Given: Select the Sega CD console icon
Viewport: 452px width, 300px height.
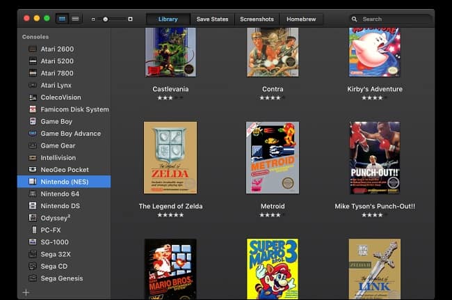Looking at the screenshot, I should [33, 267].
